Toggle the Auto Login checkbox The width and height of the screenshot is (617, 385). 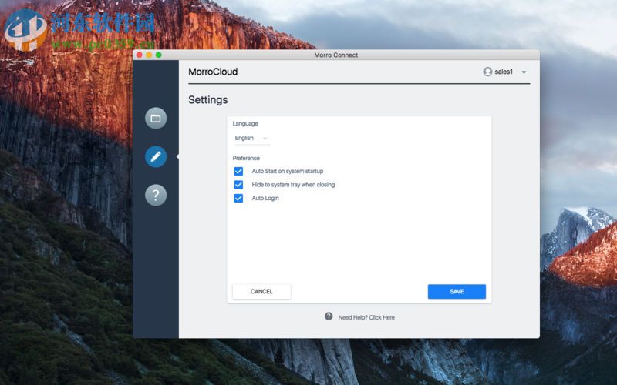click(238, 198)
